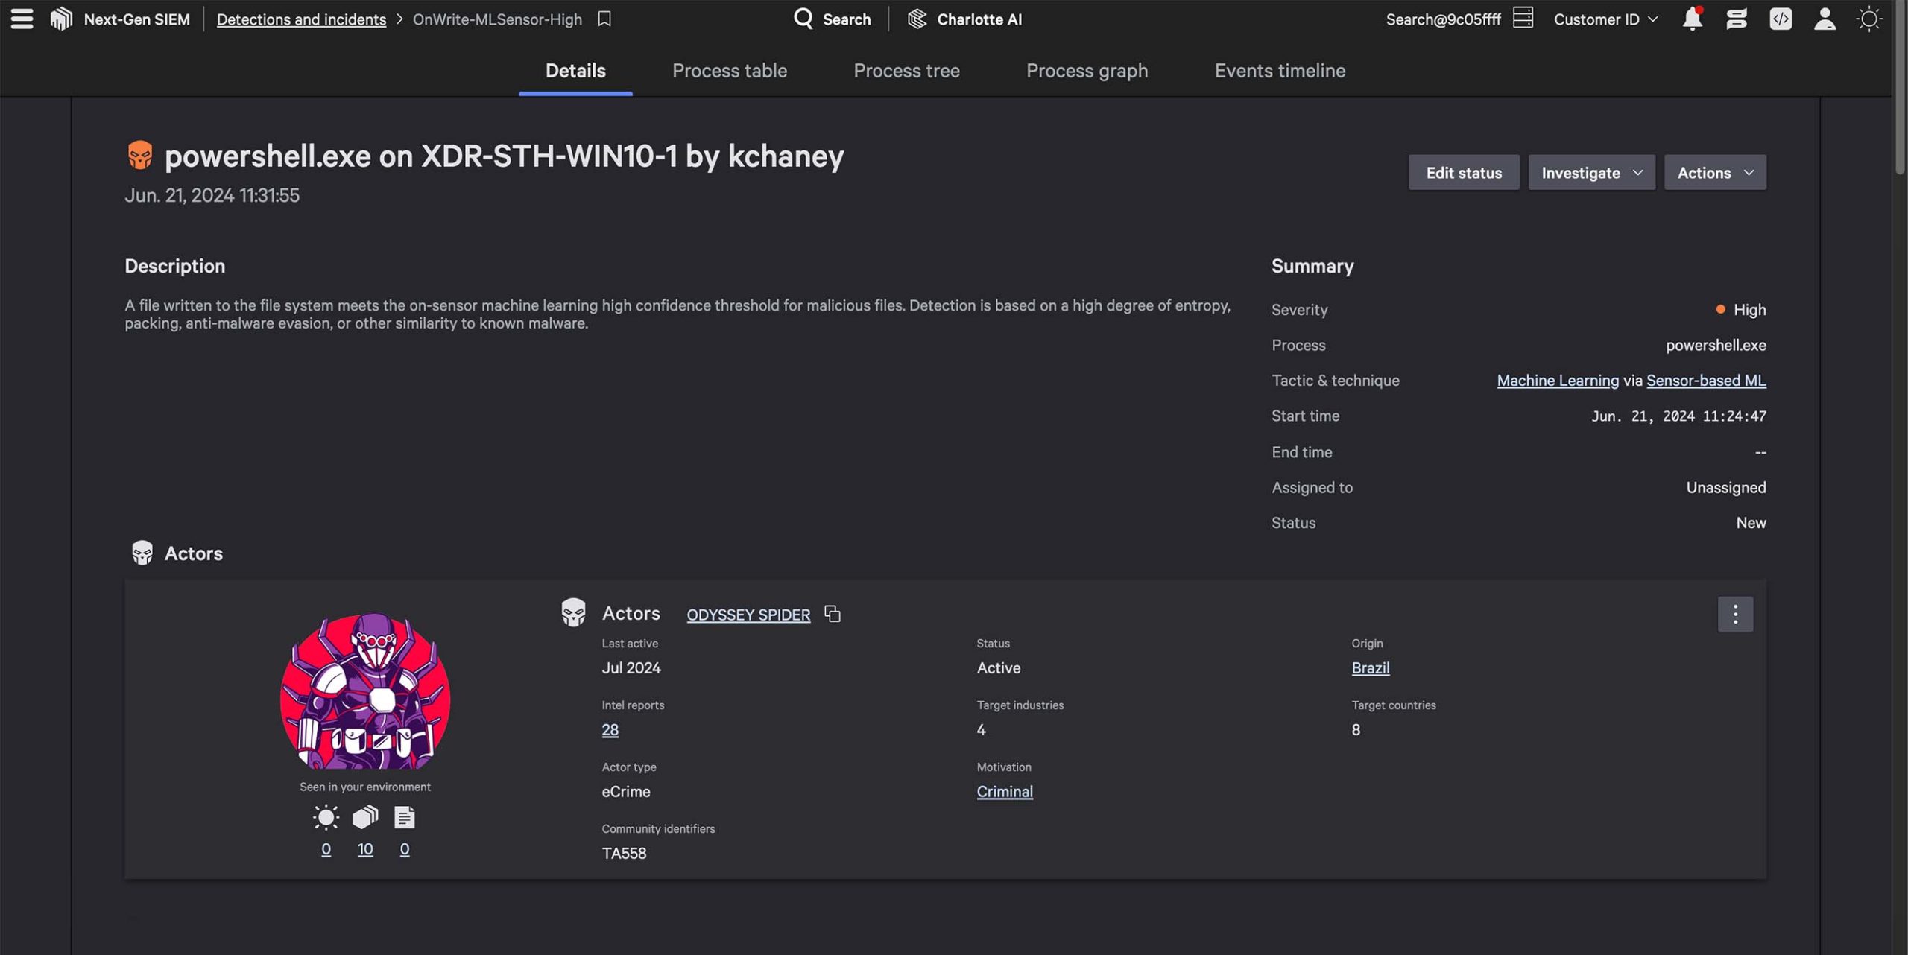Click the Charlotte AI icon
The image size is (1908, 955).
pos(917,19)
